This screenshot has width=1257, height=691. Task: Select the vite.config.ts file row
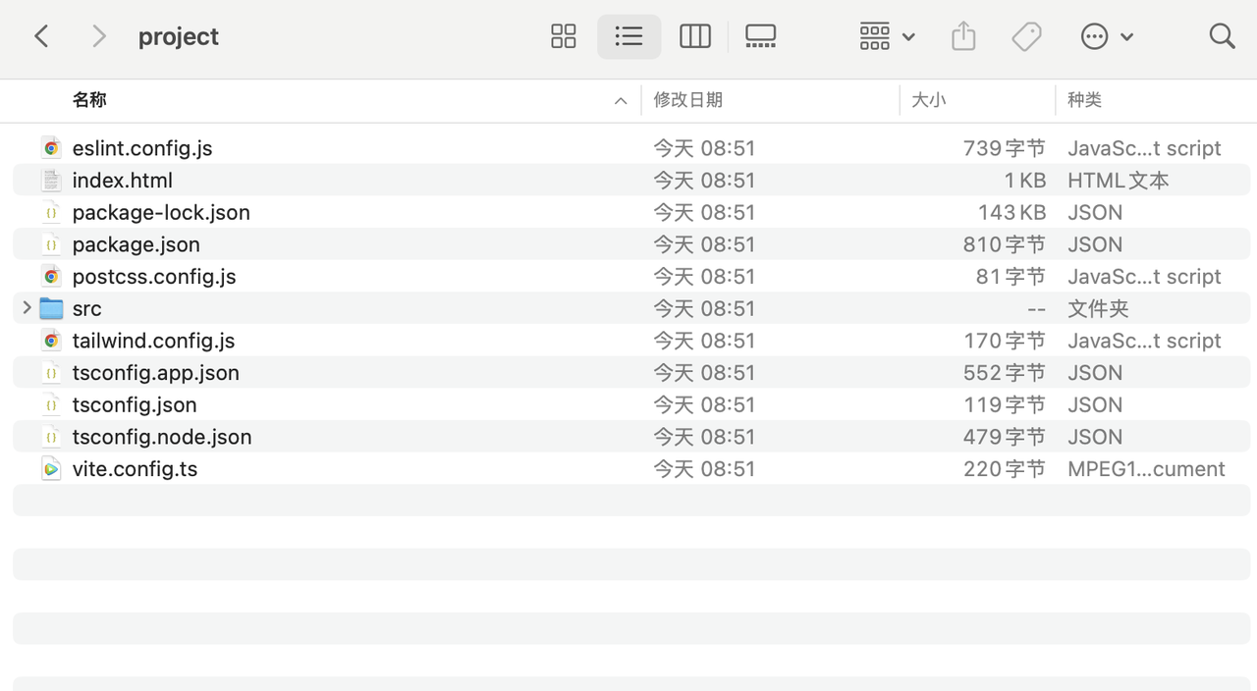click(x=135, y=469)
